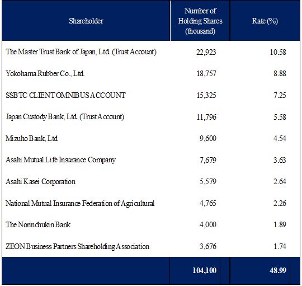Viewport: 302px width, 286px height.
Task: Select SSBTC CLIENT OMNIBUS ACCOUNT entry
Action: point(65,95)
